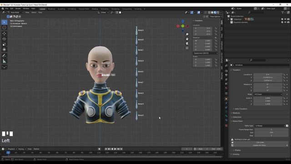Open the Pose Options dropdown
The image size is (291, 164).
coord(216,16)
